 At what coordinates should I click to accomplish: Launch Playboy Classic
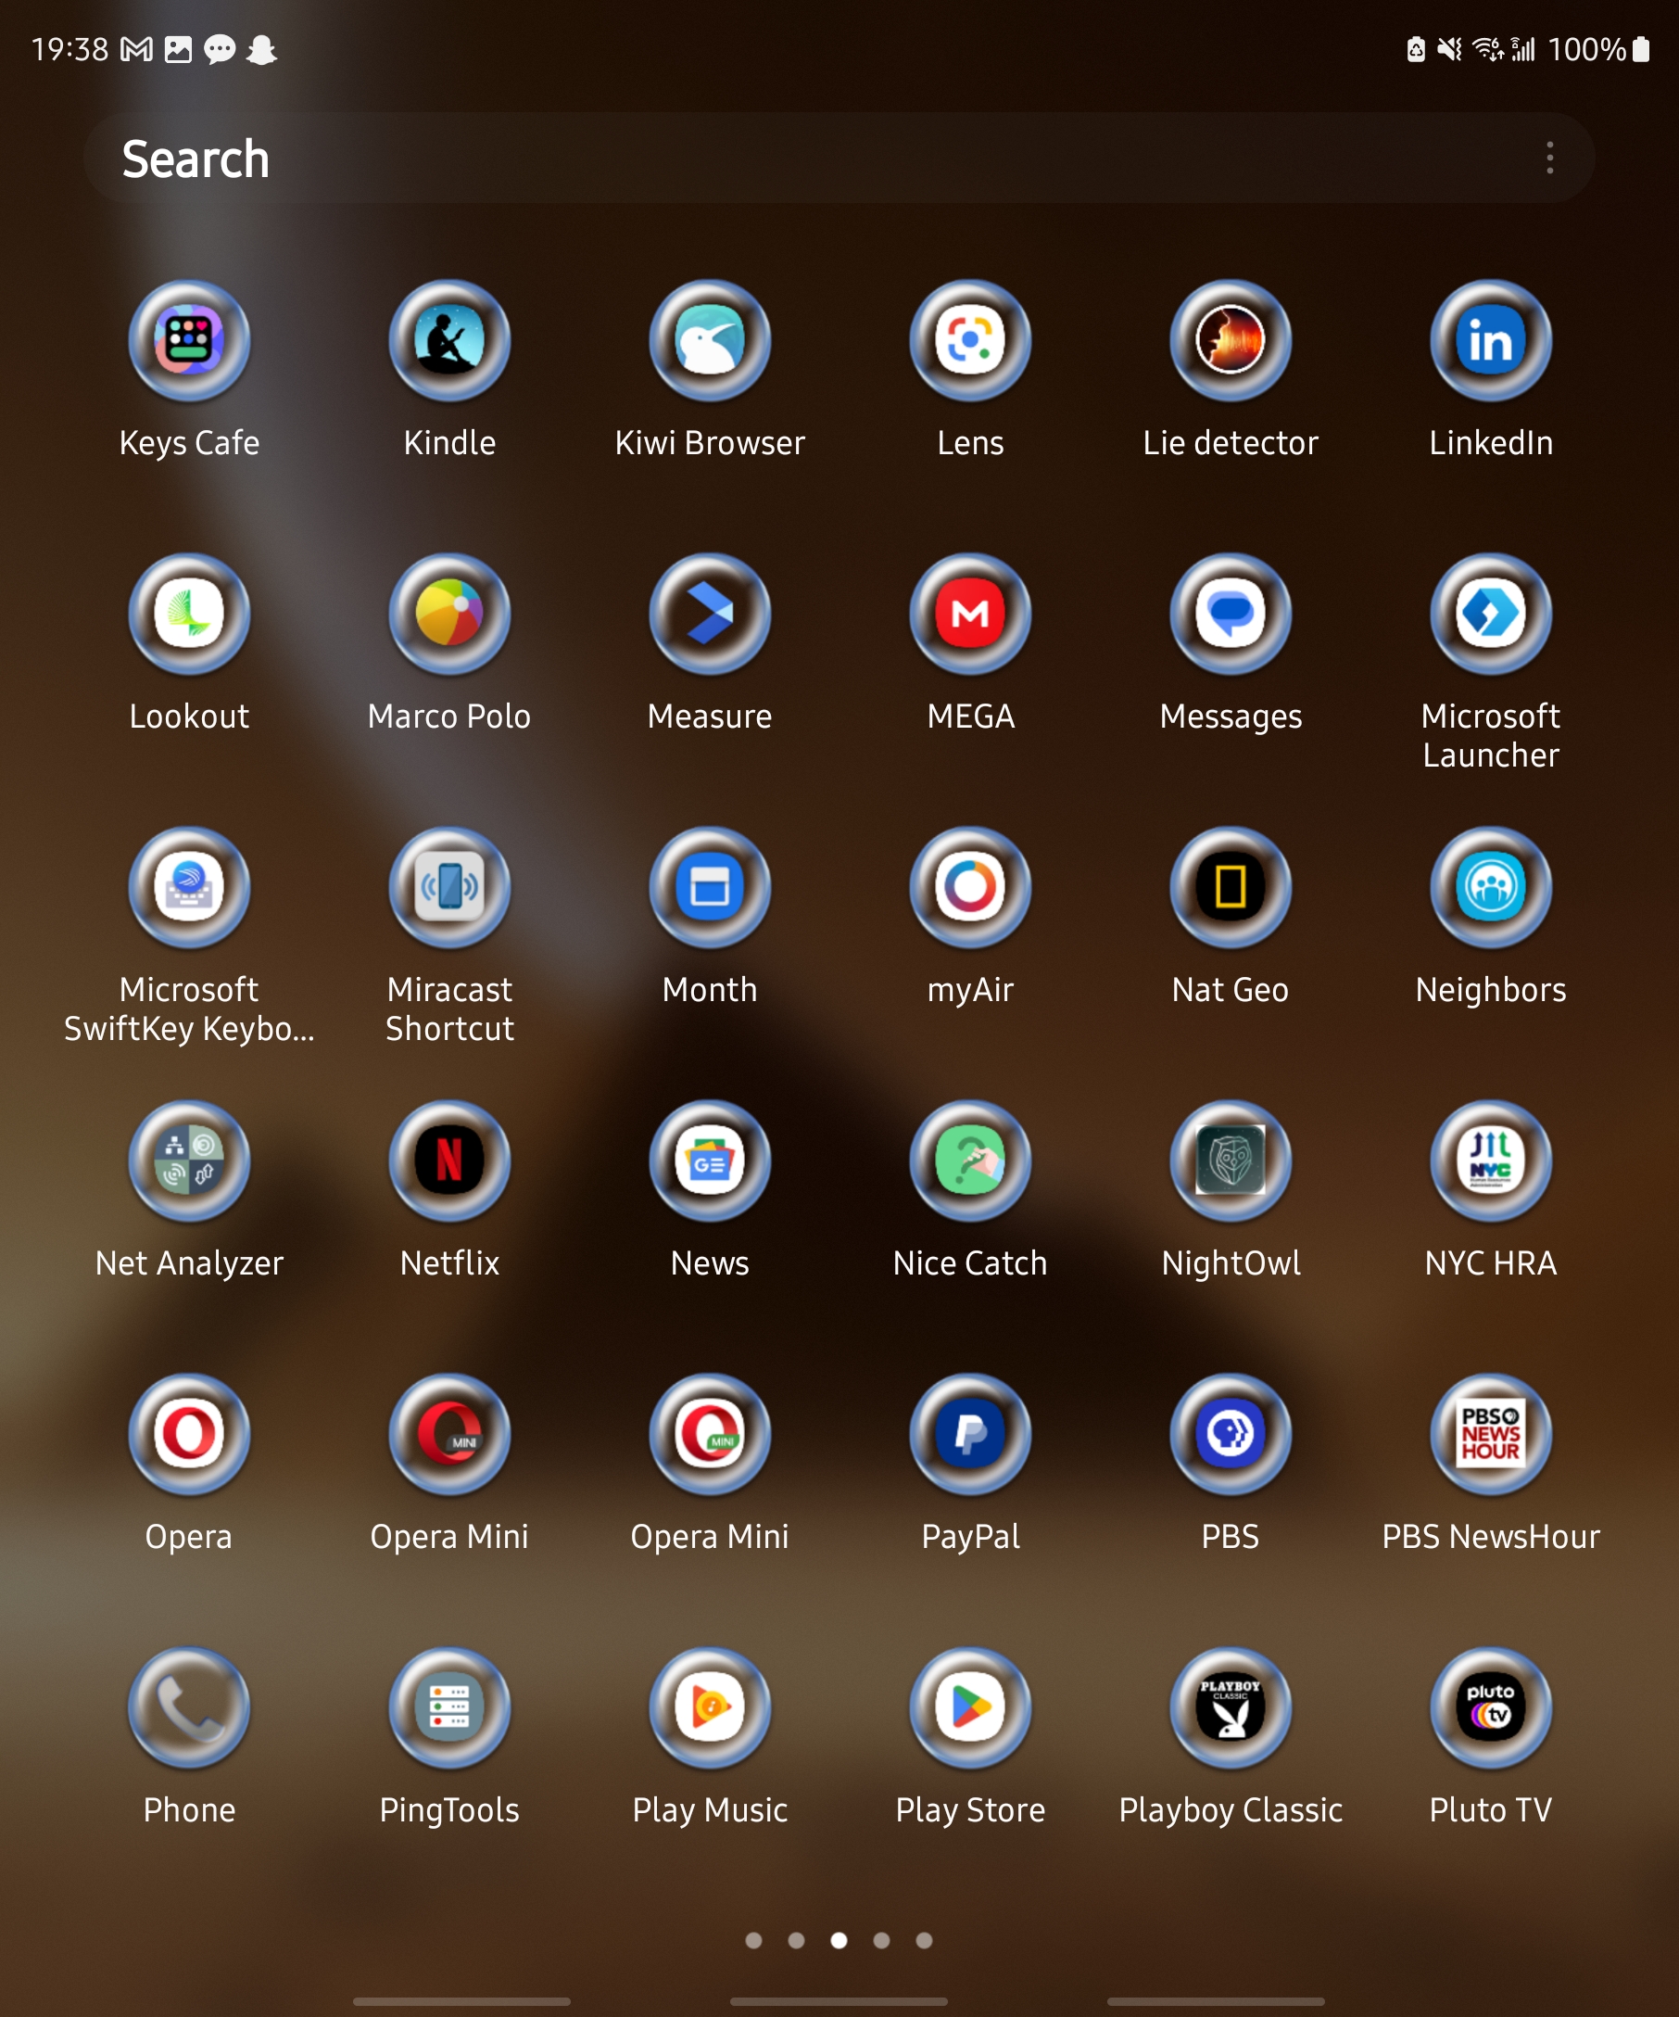point(1230,1707)
